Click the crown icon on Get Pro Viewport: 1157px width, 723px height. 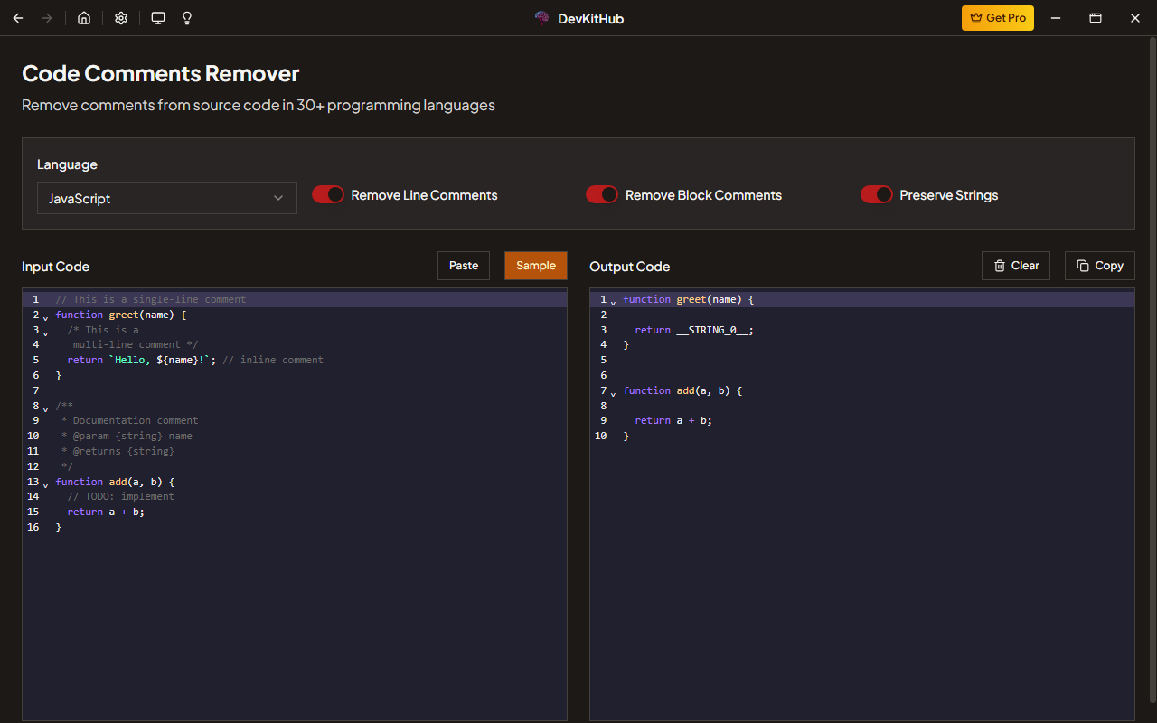(x=976, y=18)
